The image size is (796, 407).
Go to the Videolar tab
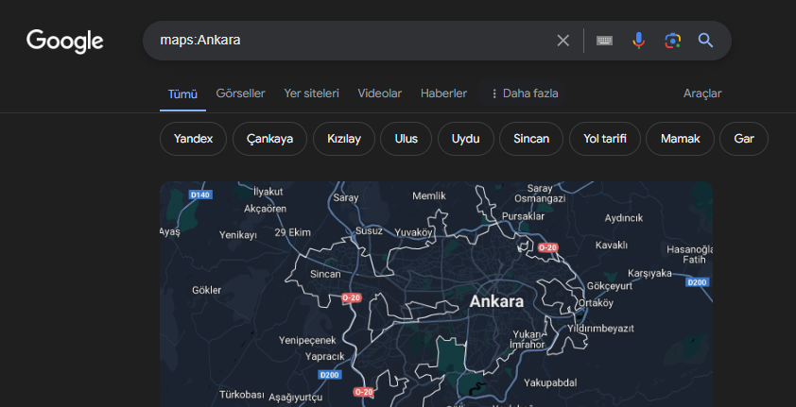(379, 93)
